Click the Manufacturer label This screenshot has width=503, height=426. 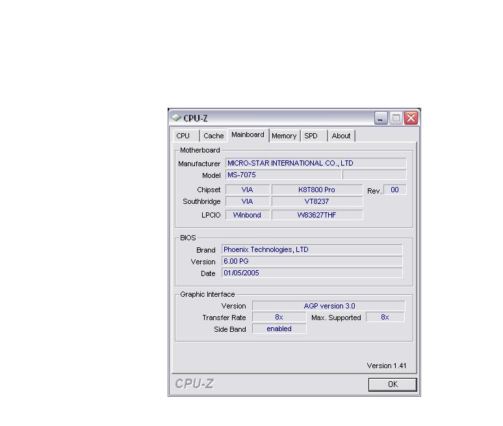pos(200,164)
